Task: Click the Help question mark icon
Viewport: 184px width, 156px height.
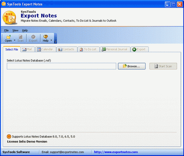Action: click(x=46, y=37)
